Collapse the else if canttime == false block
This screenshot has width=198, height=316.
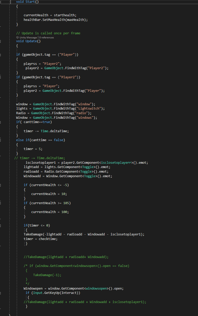(x=1, y=140)
